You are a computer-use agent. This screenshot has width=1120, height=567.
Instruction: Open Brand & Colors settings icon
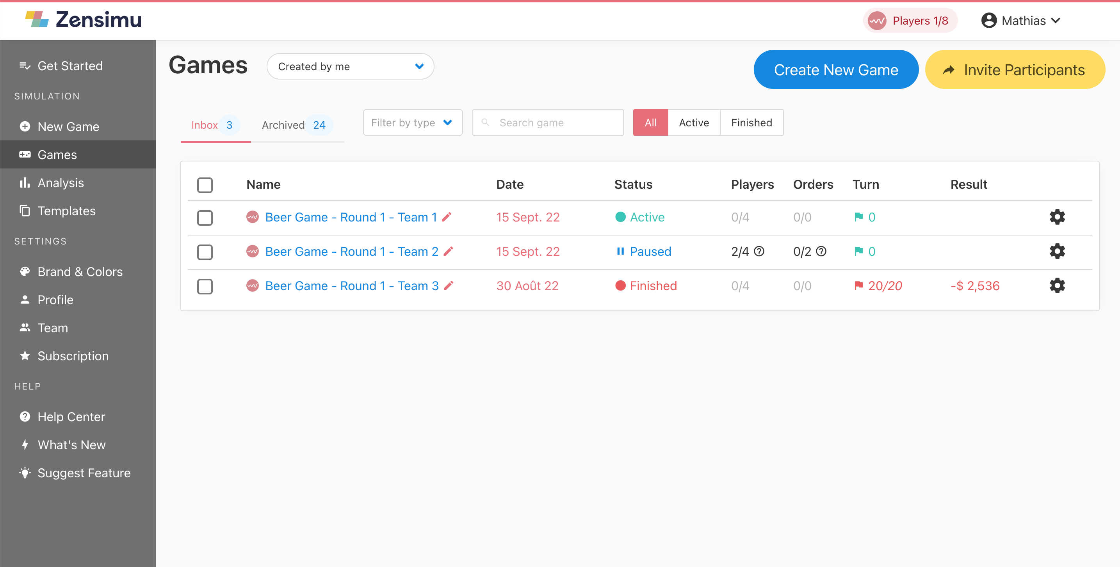(25, 271)
